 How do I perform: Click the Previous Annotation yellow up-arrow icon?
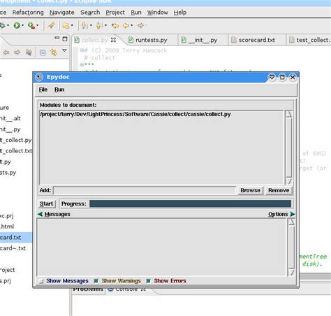pyautogui.click(x=98, y=25)
